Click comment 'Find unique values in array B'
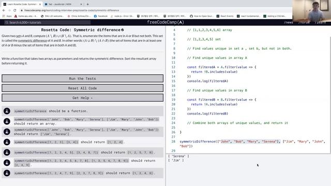The width and height of the screenshot is (331, 186). (217, 90)
